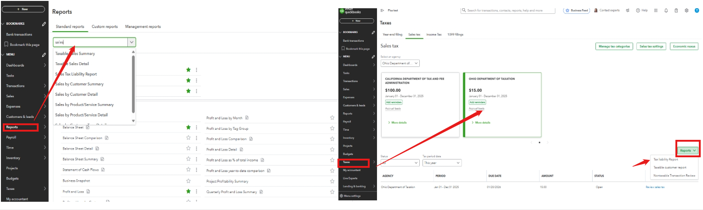Click Add reminders on the Ohio card
This screenshot has width=703, height=210.
pyautogui.click(x=477, y=102)
